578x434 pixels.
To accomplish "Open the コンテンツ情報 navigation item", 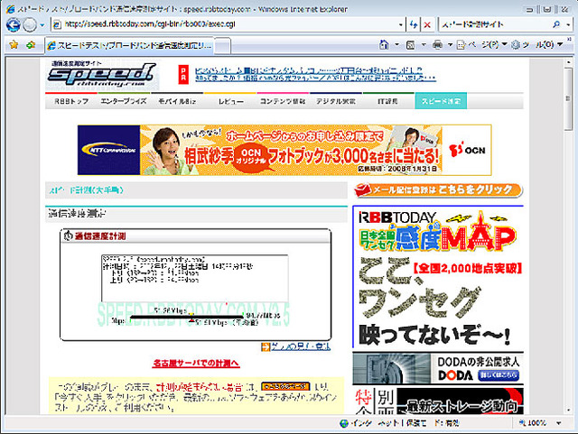I will click(x=283, y=101).
